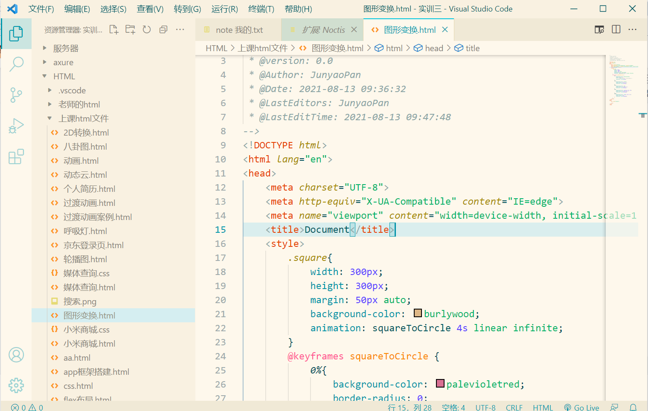Open 京东登录页.html in explorer
This screenshot has height=411, width=648.
[x=113, y=245]
